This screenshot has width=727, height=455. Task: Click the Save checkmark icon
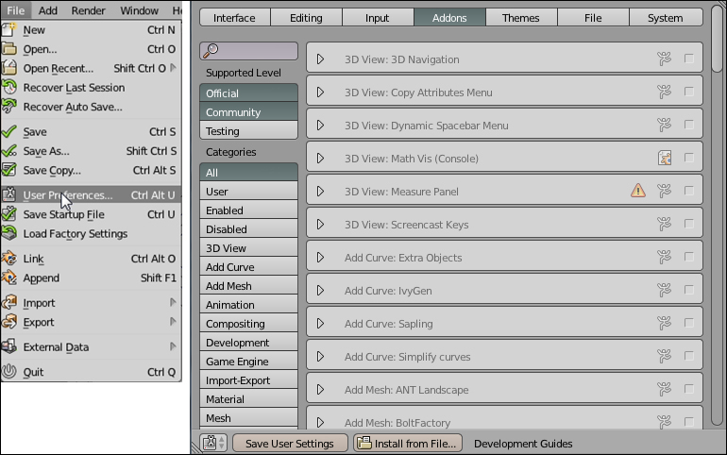tap(8, 131)
